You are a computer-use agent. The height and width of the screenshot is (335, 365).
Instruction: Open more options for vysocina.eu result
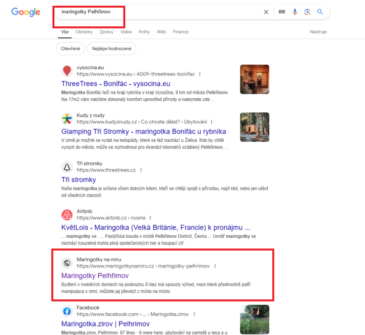click(200, 74)
